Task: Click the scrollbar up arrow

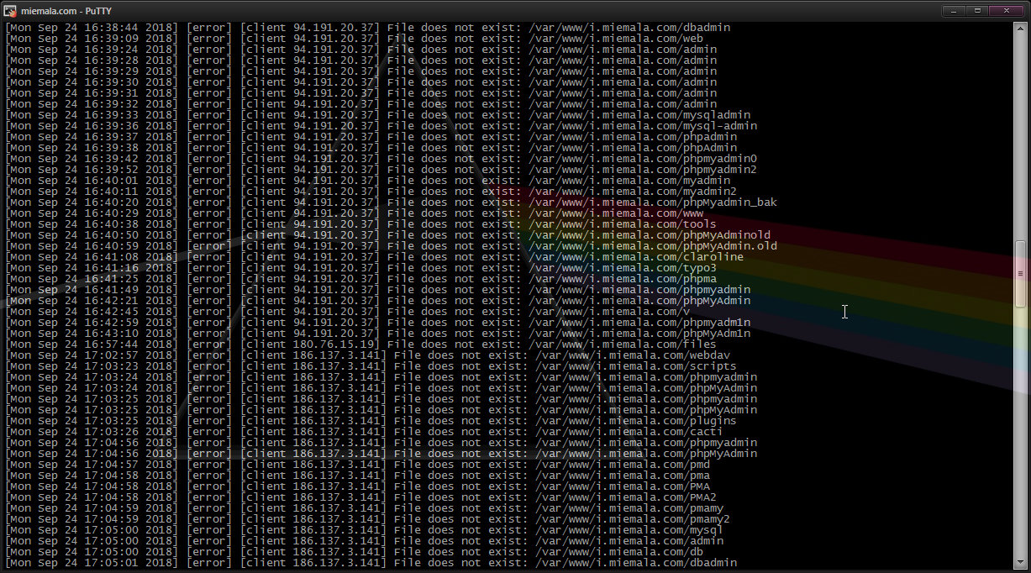Action: (1021, 28)
